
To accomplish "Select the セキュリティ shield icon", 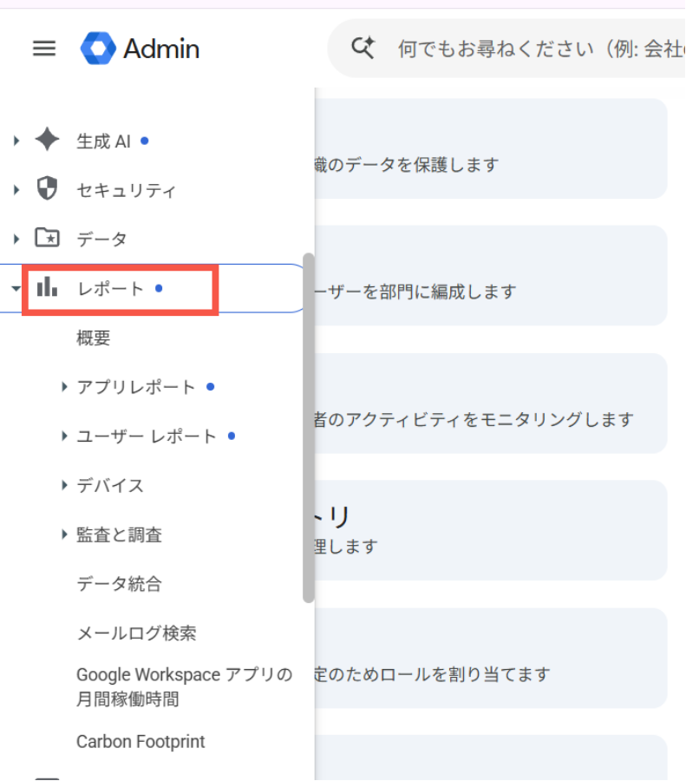I will (48, 188).
